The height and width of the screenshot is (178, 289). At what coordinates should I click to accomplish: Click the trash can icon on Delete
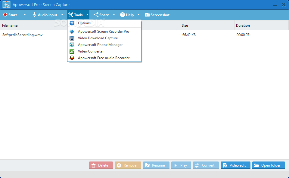tap(93, 165)
